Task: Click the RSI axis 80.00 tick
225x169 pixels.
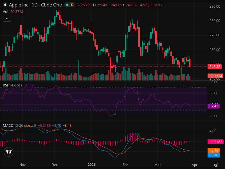Action: pos(214,82)
